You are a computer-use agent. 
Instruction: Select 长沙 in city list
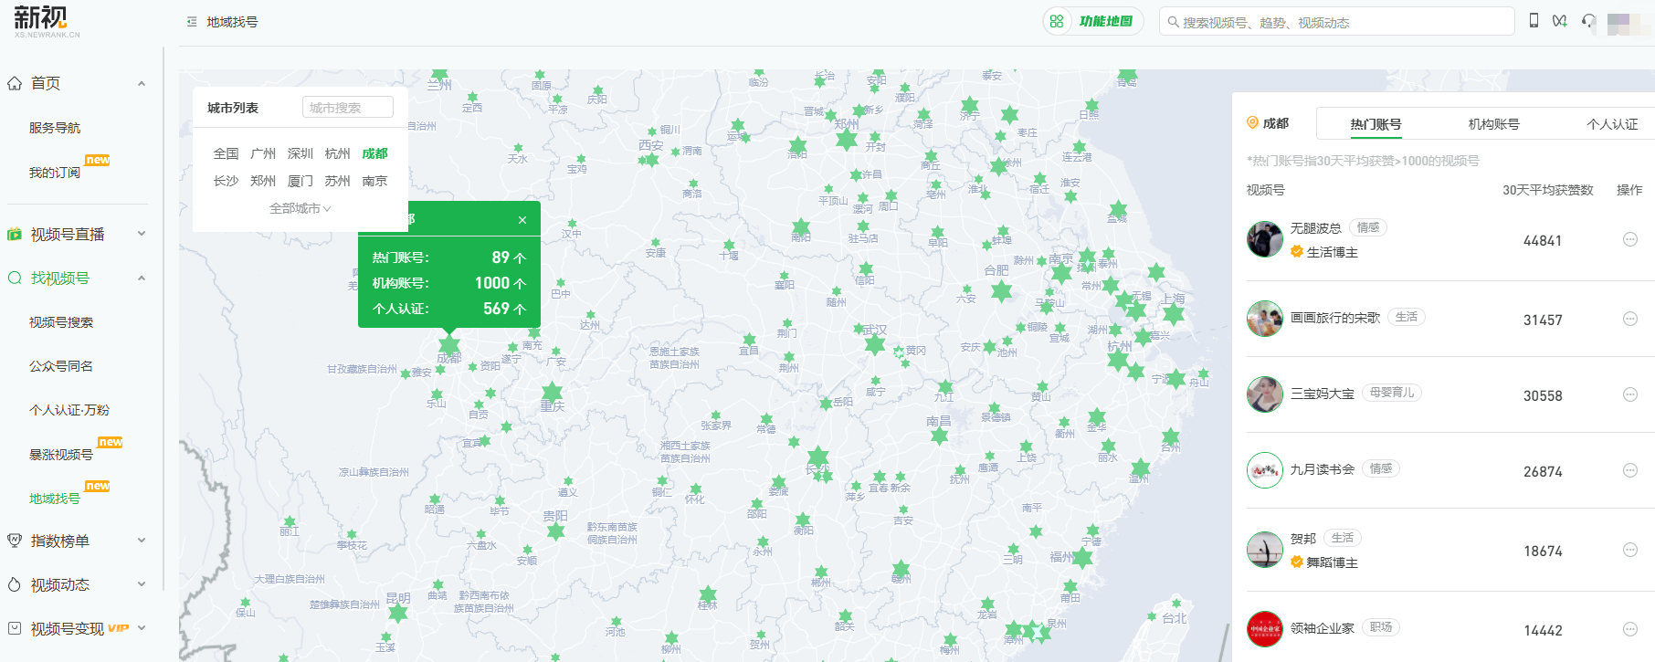(x=227, y=181)
